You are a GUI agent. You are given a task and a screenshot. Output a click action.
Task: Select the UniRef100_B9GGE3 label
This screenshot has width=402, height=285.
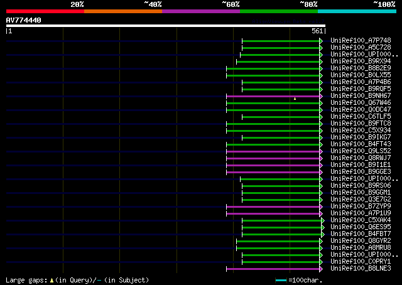361,172
